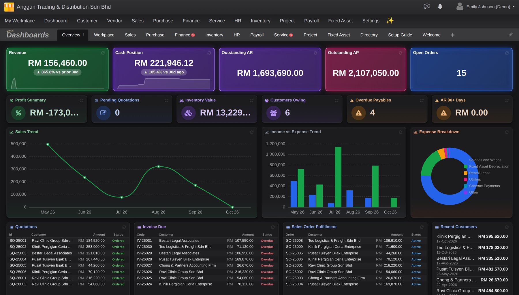Refresh the Recent Customers list

(x=507, y=227)
